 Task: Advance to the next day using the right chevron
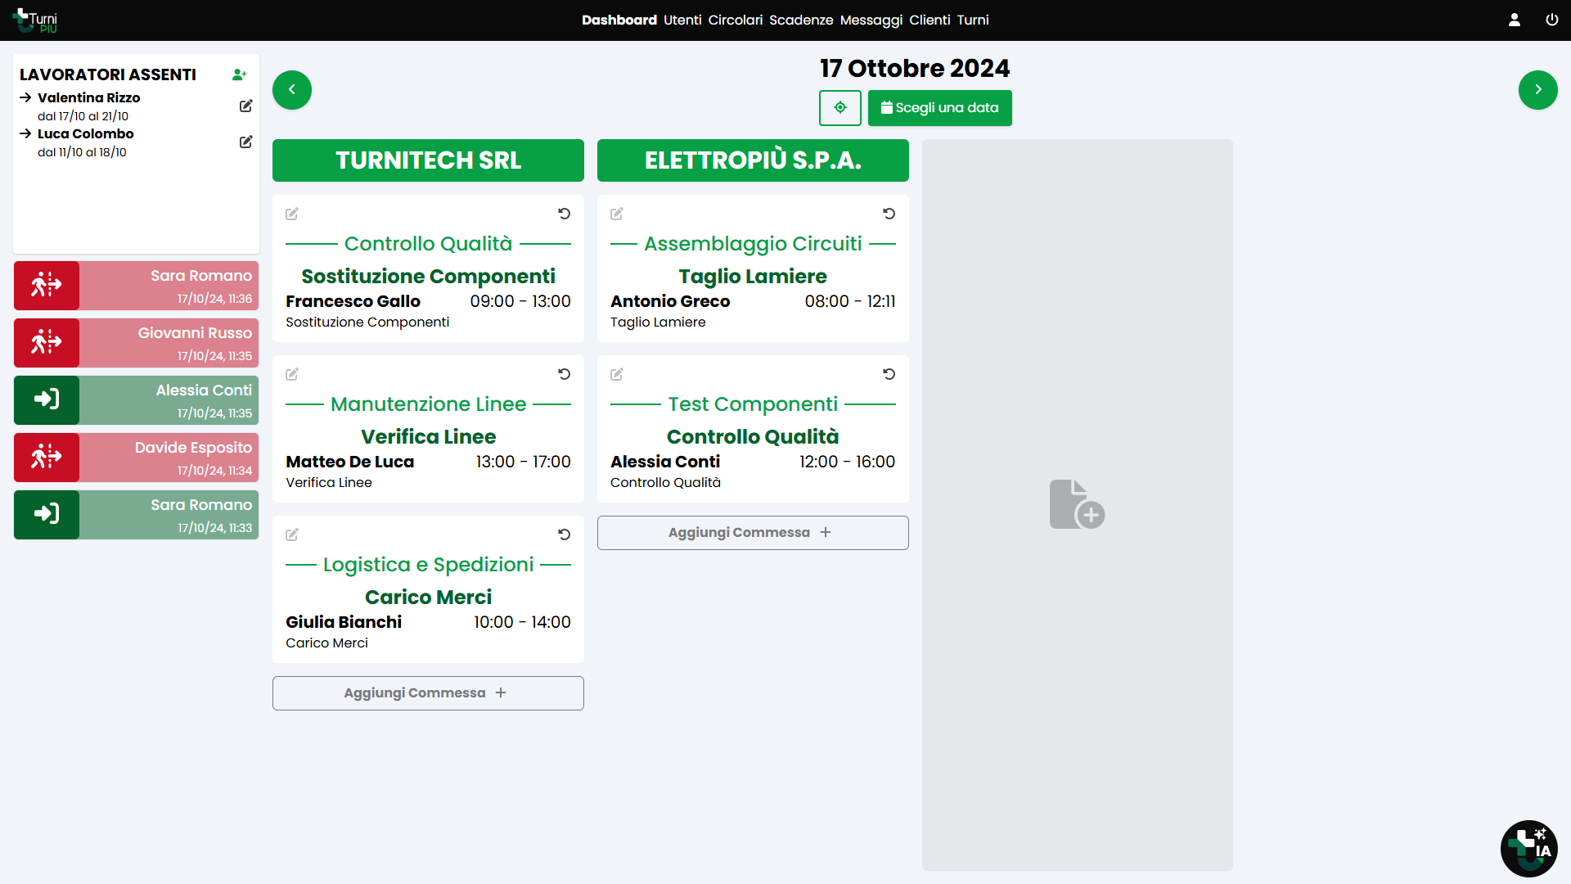tap(1538, 90)
